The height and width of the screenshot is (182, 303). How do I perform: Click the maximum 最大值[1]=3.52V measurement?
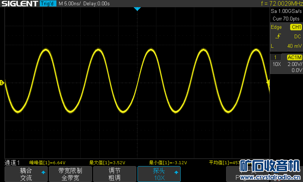click(107, 162)
